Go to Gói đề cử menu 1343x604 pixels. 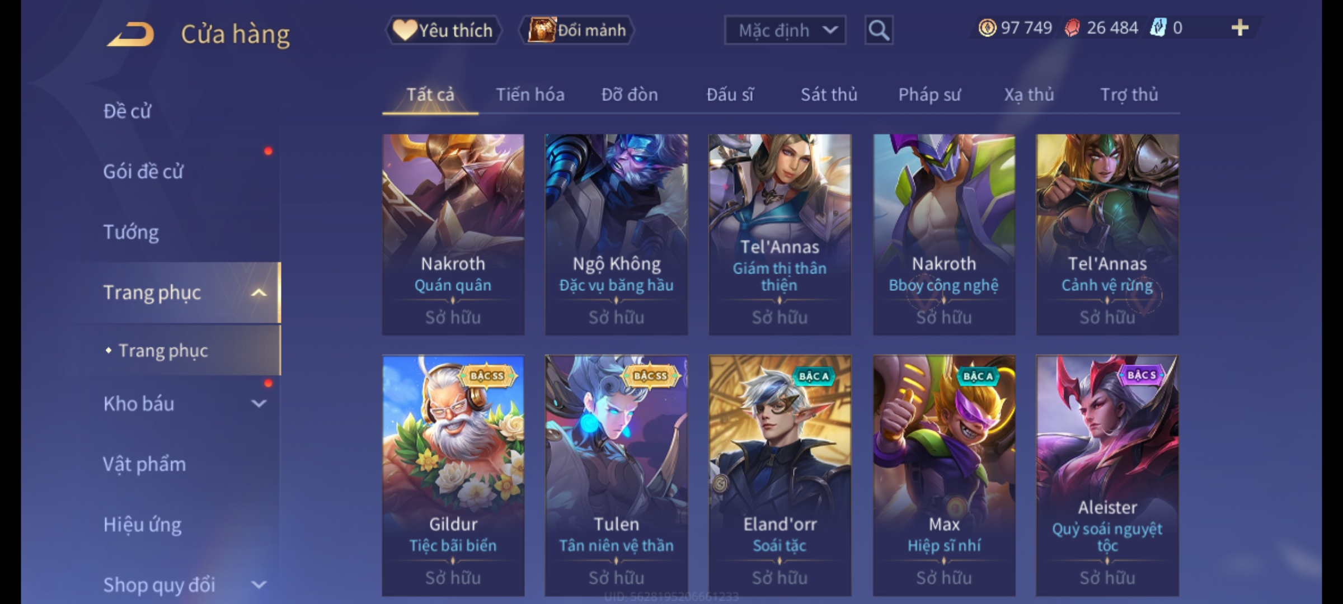143,171
